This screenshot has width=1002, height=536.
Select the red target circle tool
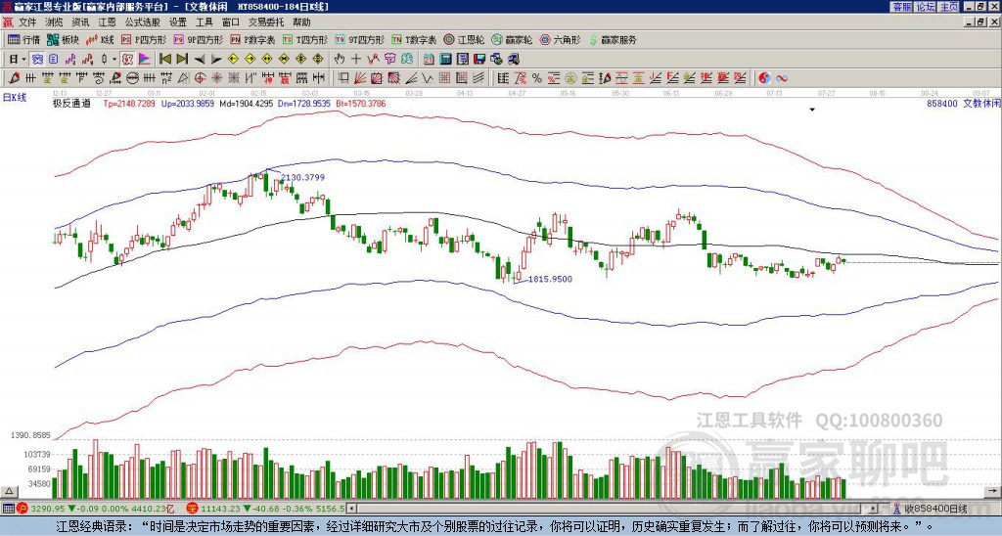200,78
